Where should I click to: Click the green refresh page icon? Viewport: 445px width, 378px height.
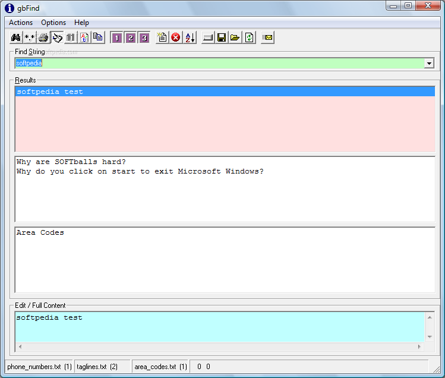(249, 37)
